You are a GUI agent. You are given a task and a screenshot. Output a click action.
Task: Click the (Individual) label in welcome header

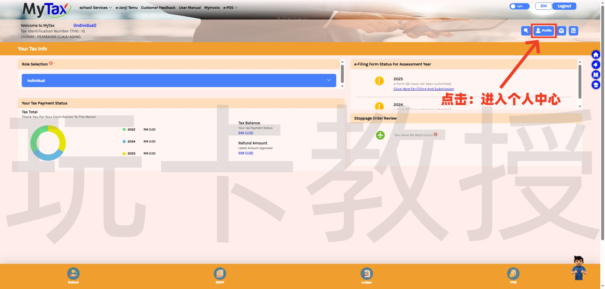(x=85, y=25)
